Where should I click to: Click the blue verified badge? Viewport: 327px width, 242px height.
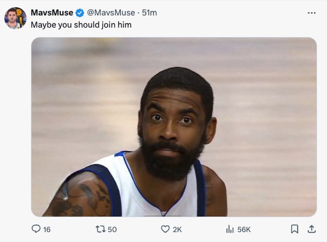click(x=80, y=13)
